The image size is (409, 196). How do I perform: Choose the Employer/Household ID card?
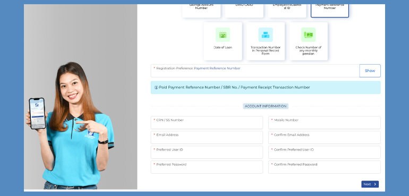[x=287, y=11]
